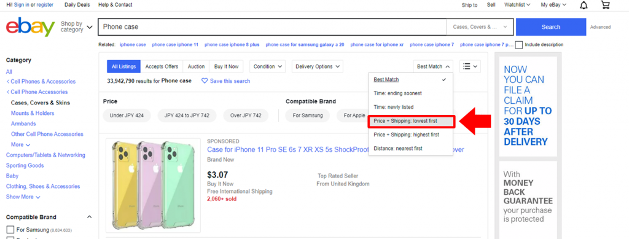Viewport: 629px width, 239px height.
Task: Click related search phone case iphone 11
Action: (x=175, y=44)
